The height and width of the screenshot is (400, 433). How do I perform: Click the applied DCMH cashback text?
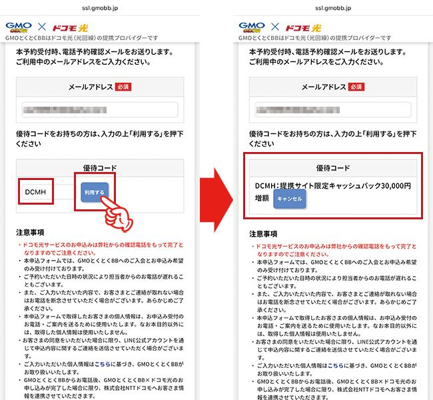pos(333,186)
